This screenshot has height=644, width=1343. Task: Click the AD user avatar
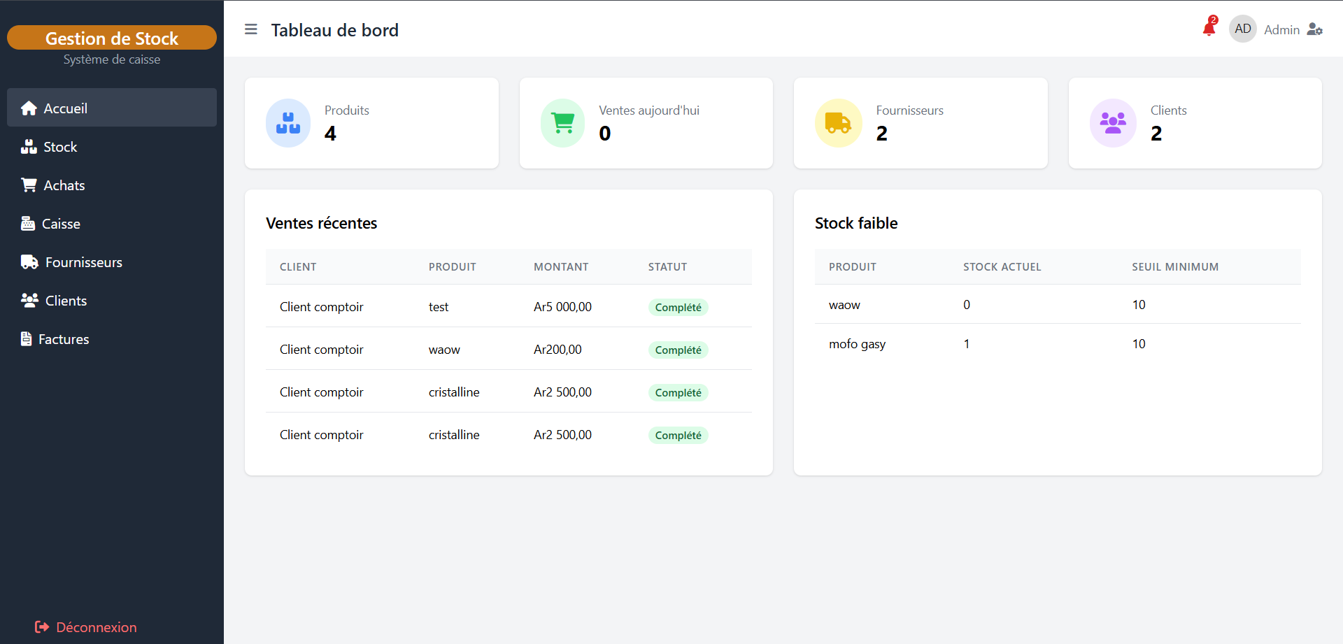1242,29
